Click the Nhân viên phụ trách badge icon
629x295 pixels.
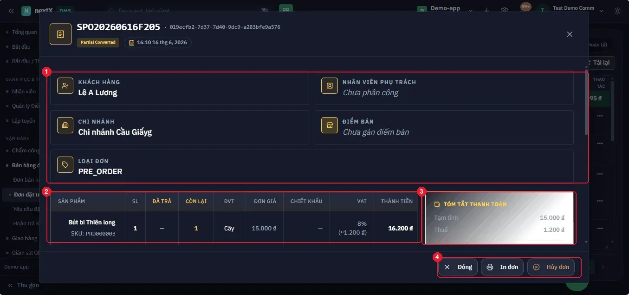330,86
